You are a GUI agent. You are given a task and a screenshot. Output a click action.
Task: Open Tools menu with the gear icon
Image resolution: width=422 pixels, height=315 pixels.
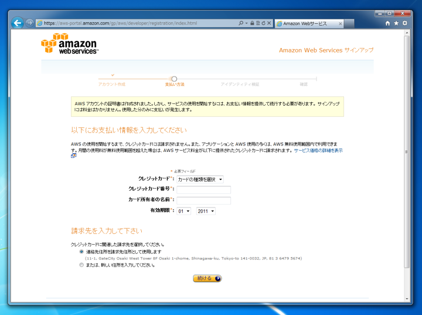pyautogui.click(x=405, y=23)
